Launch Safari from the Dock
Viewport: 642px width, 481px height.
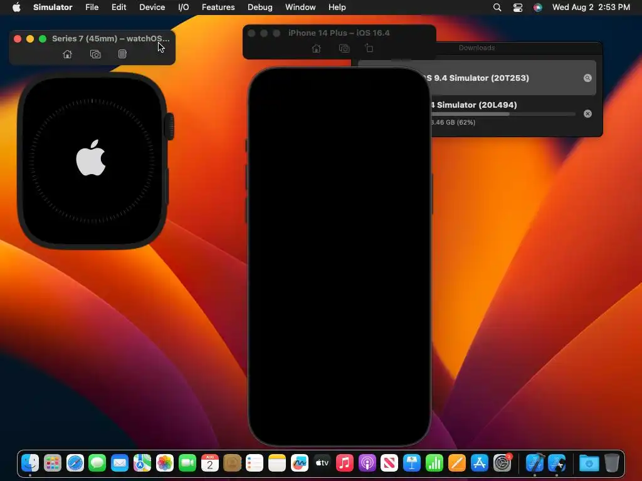point(75,463)
